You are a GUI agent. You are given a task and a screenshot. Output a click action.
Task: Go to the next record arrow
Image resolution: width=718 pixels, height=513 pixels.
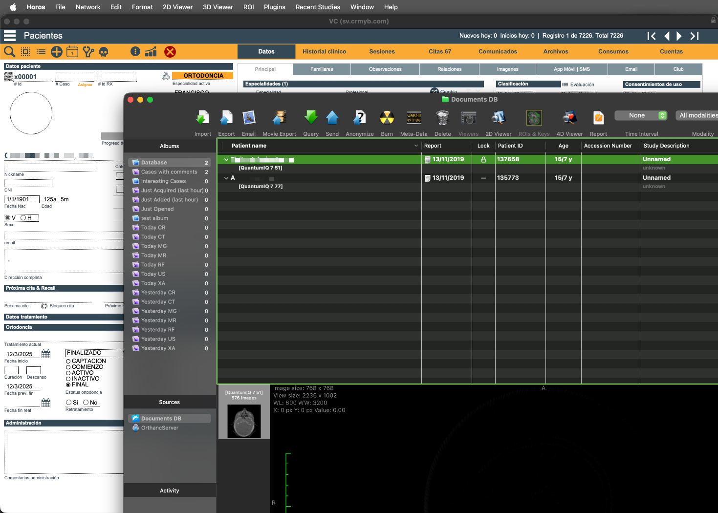pyautogui.click(x=679, y=36)
